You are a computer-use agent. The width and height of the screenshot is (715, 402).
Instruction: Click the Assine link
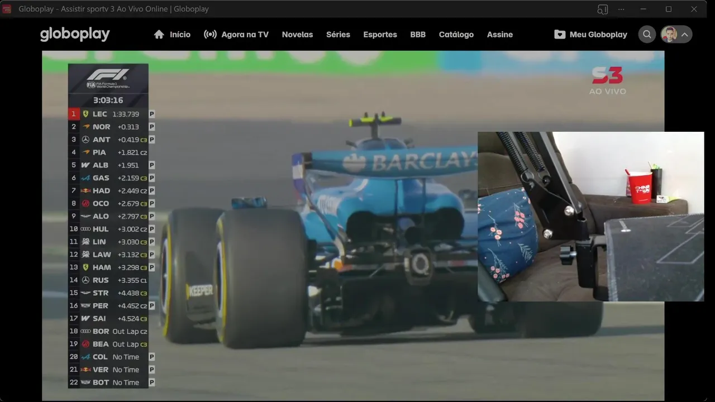click(x=499, y=34)
